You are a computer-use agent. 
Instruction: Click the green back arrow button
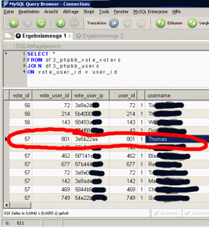pos(14,23)
